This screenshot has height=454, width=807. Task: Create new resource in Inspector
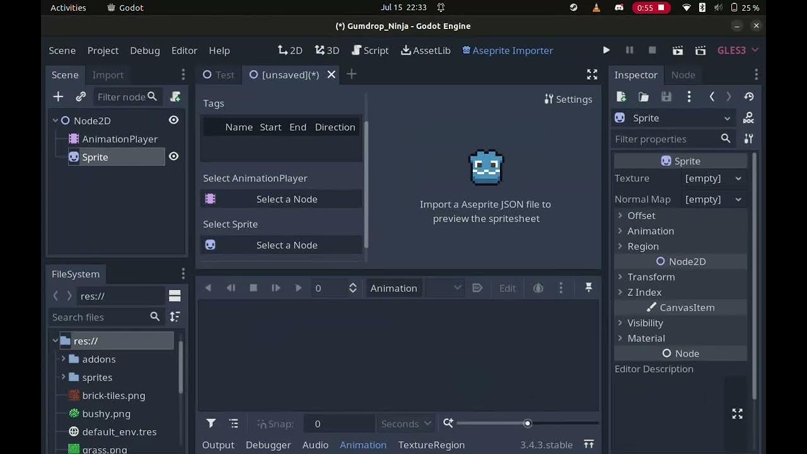point(621,96)
